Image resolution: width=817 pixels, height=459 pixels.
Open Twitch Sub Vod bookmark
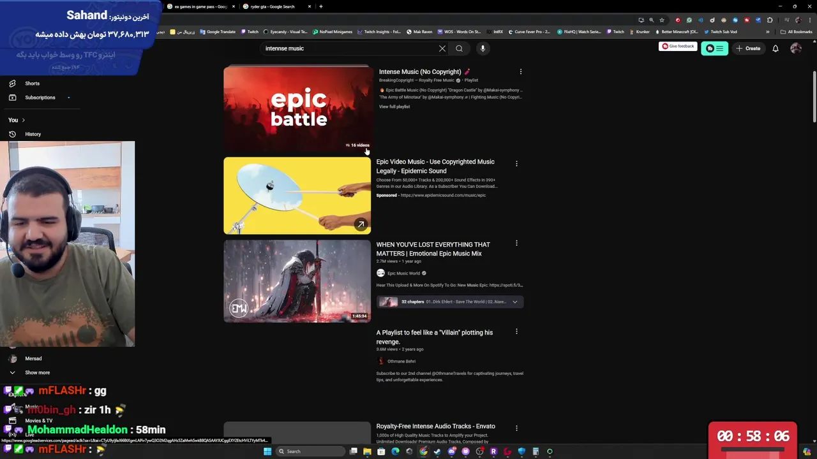point(721,32)
